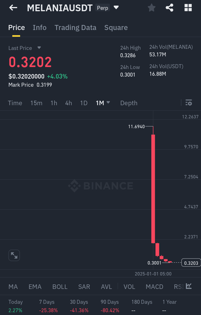This screenshot has height=315, width=201.
Task: Open the Last Price type dropdown
Action: (x=39, y=48)
